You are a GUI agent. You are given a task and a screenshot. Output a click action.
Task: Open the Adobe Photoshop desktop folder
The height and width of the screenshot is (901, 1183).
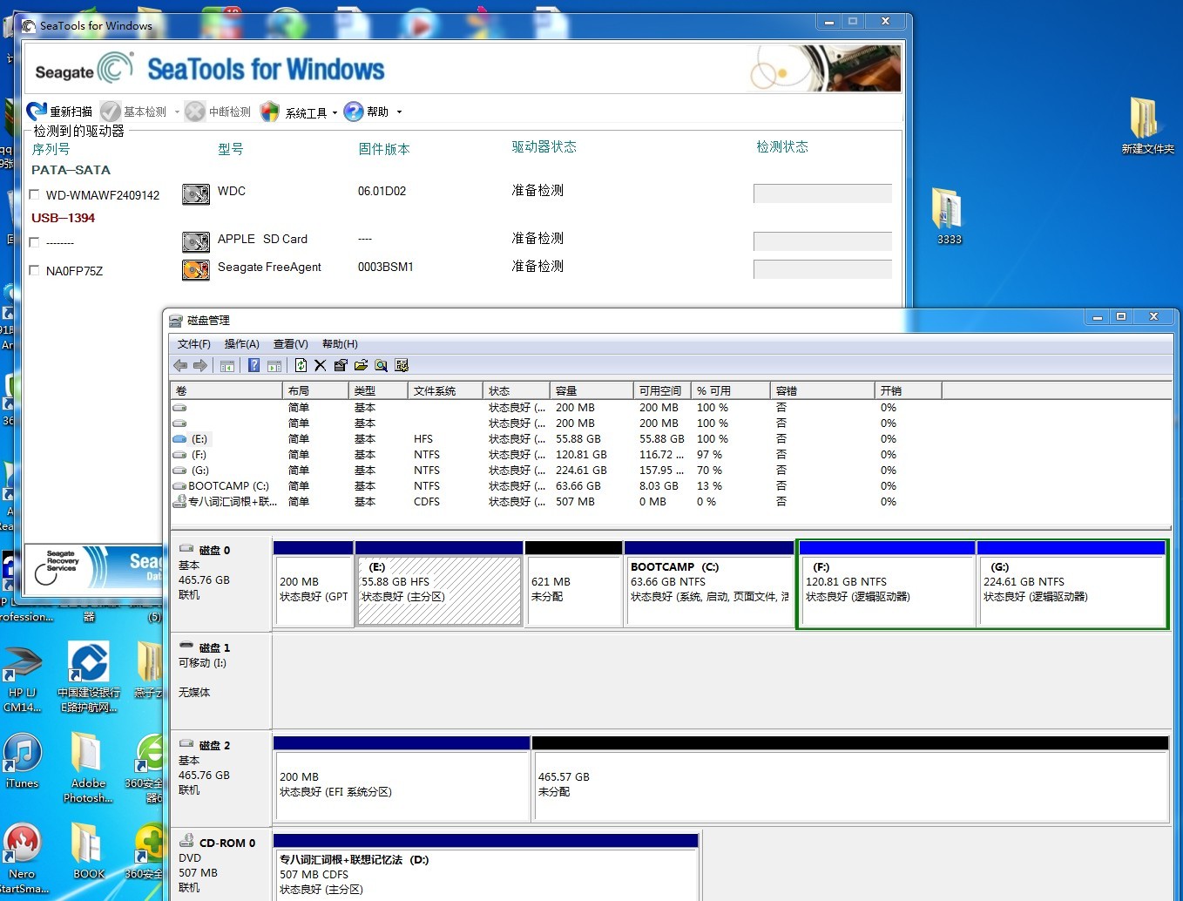87,767
